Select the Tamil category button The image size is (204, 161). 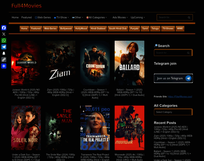(145, 29)
